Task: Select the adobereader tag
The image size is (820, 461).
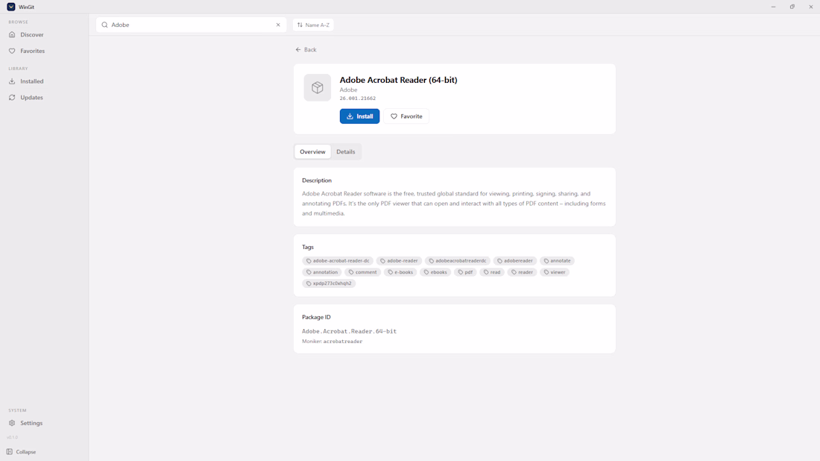Action: point(515,260)
